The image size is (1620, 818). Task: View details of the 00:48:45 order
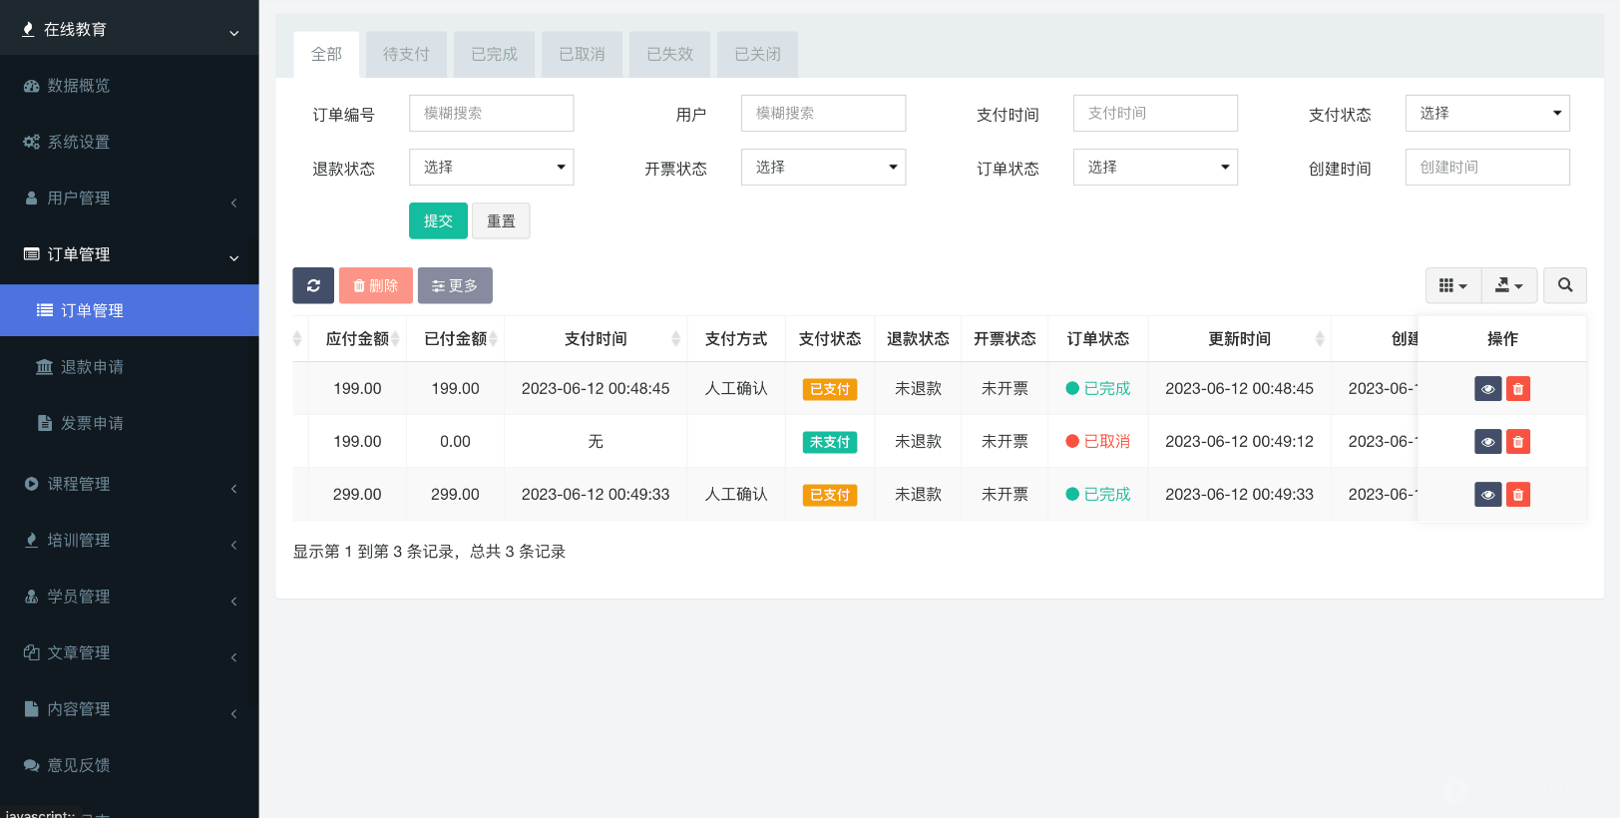1487,389
